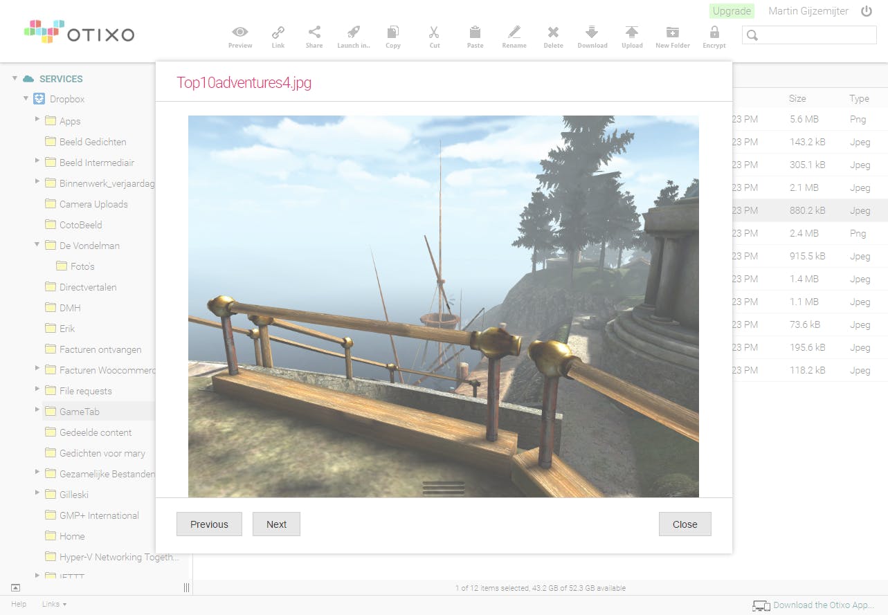Expand the Gilleski folder

[x=37, y=493]
